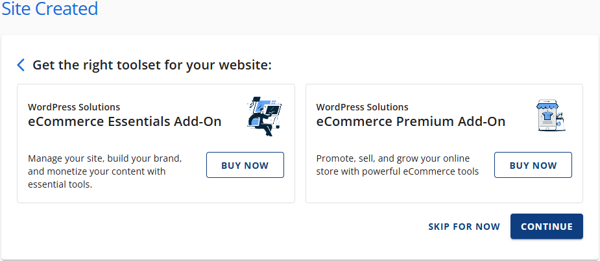This screenshot has width=600, height=261.
Task: Buy the eCommerce Essentials Add-On now
Action: (x=245, y=165)
